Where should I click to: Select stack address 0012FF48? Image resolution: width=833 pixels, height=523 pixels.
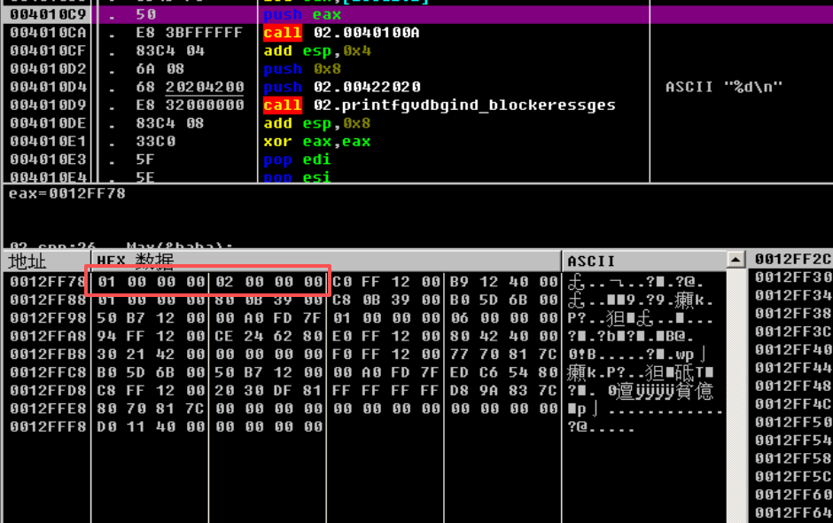[792, 386]
